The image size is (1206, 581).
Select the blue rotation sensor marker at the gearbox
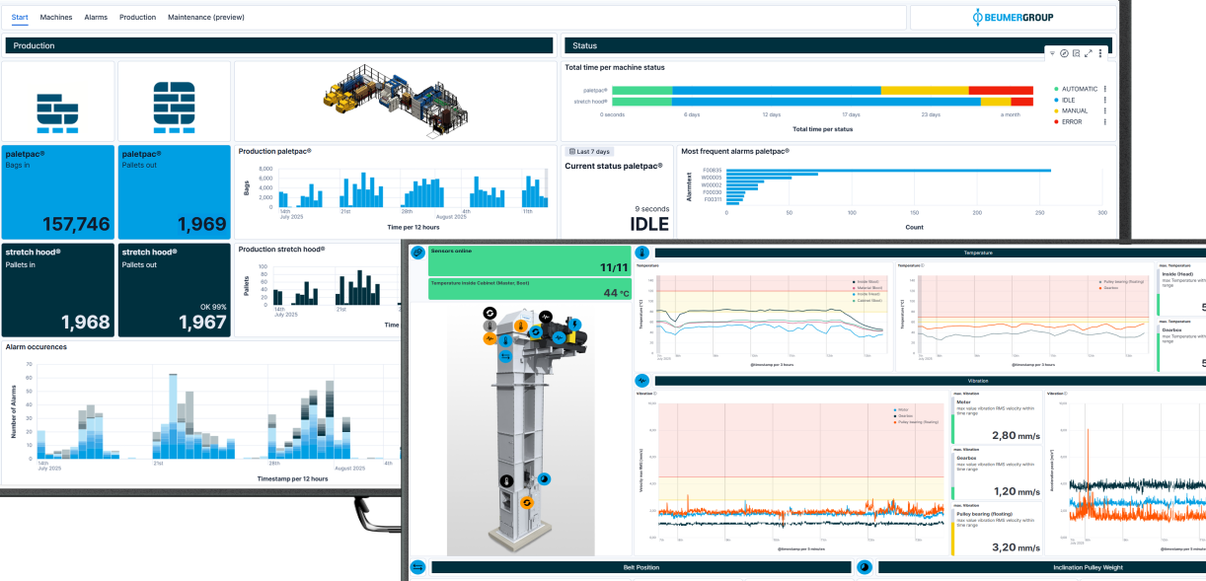pyautogui.click(x=536, y=332)
